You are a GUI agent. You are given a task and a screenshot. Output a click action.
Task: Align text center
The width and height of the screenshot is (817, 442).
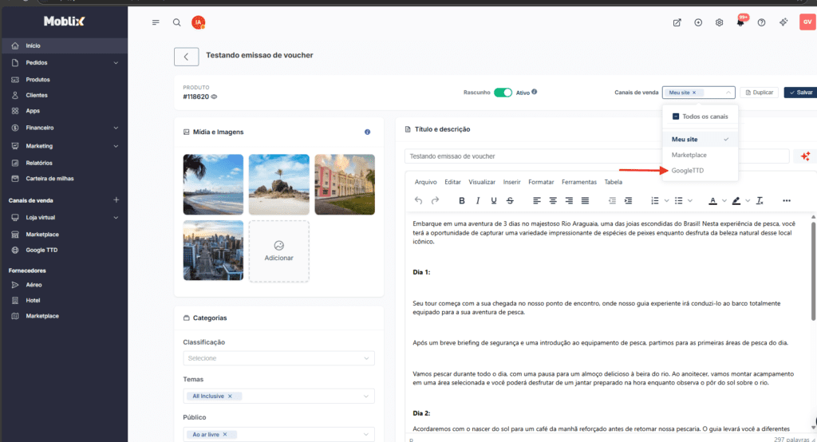point(553,200)
